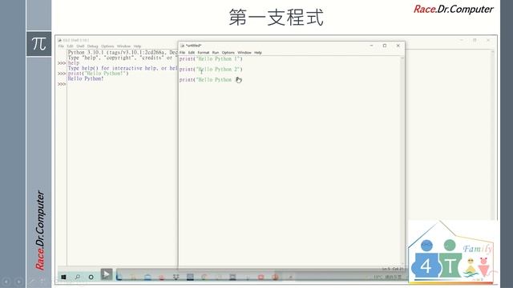The height and width of the screenshot is (288, 513).
Task: Maximize the untitled editor window
Action: tap(385, 46)
